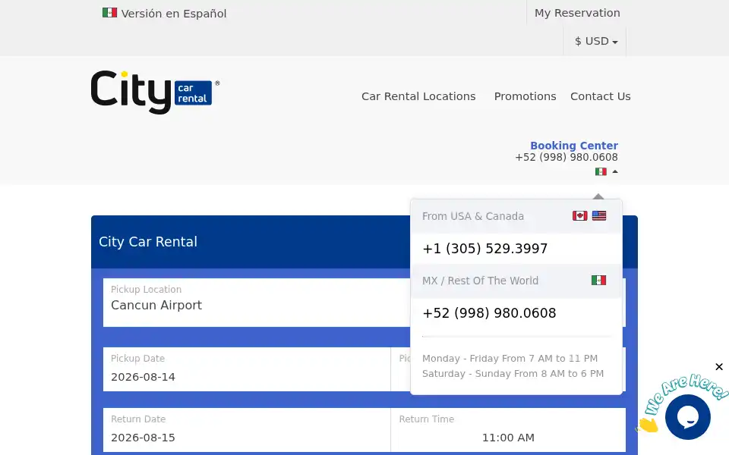Open the Pickup Date field 2026-08-14
This screenshot has width=729, height=455.
click(246, 369)
